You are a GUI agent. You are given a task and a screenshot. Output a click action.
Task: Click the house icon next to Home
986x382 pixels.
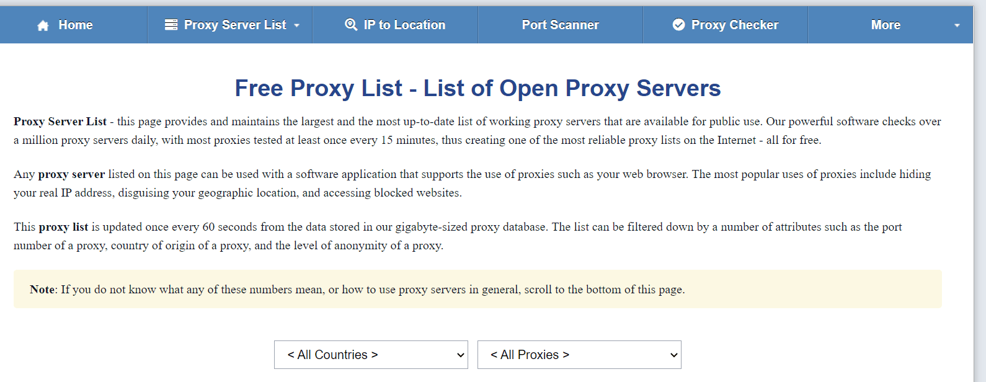[43, 25]
